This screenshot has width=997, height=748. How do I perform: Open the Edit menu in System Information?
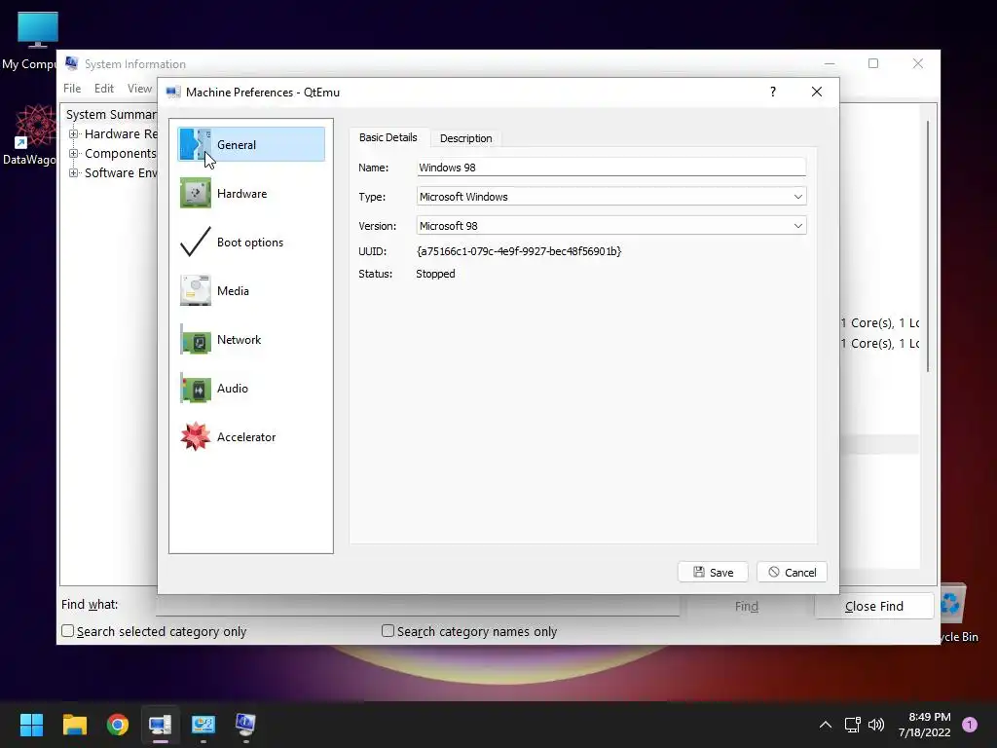click(103, 89)
